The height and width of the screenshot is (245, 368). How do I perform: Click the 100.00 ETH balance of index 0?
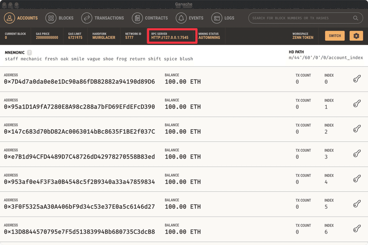pos(183,81)
